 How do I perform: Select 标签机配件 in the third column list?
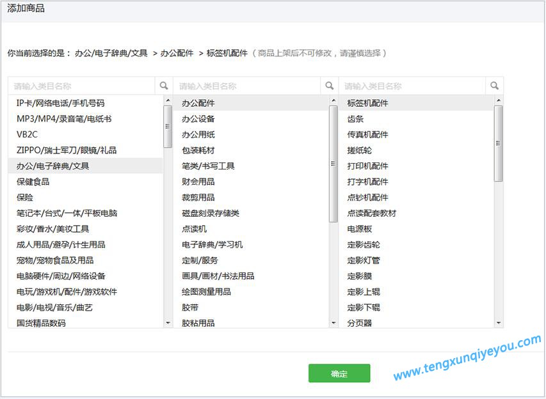click(416, 103)
